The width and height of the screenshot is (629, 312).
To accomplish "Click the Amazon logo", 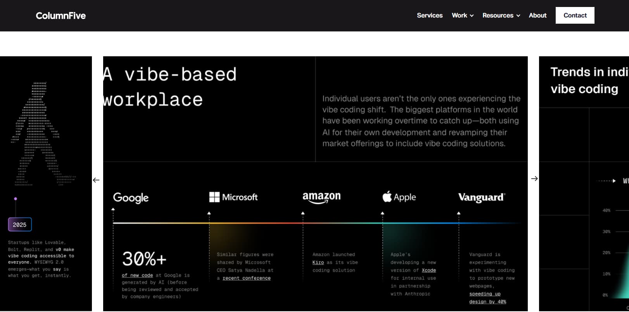I will click(x=321, y=198).
